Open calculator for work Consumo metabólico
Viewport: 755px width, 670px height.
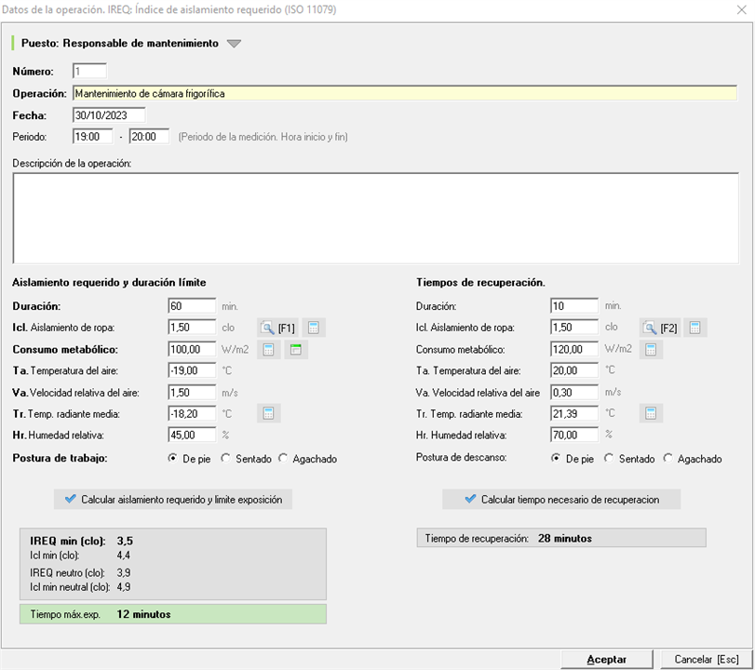click(x=268, y=350)
